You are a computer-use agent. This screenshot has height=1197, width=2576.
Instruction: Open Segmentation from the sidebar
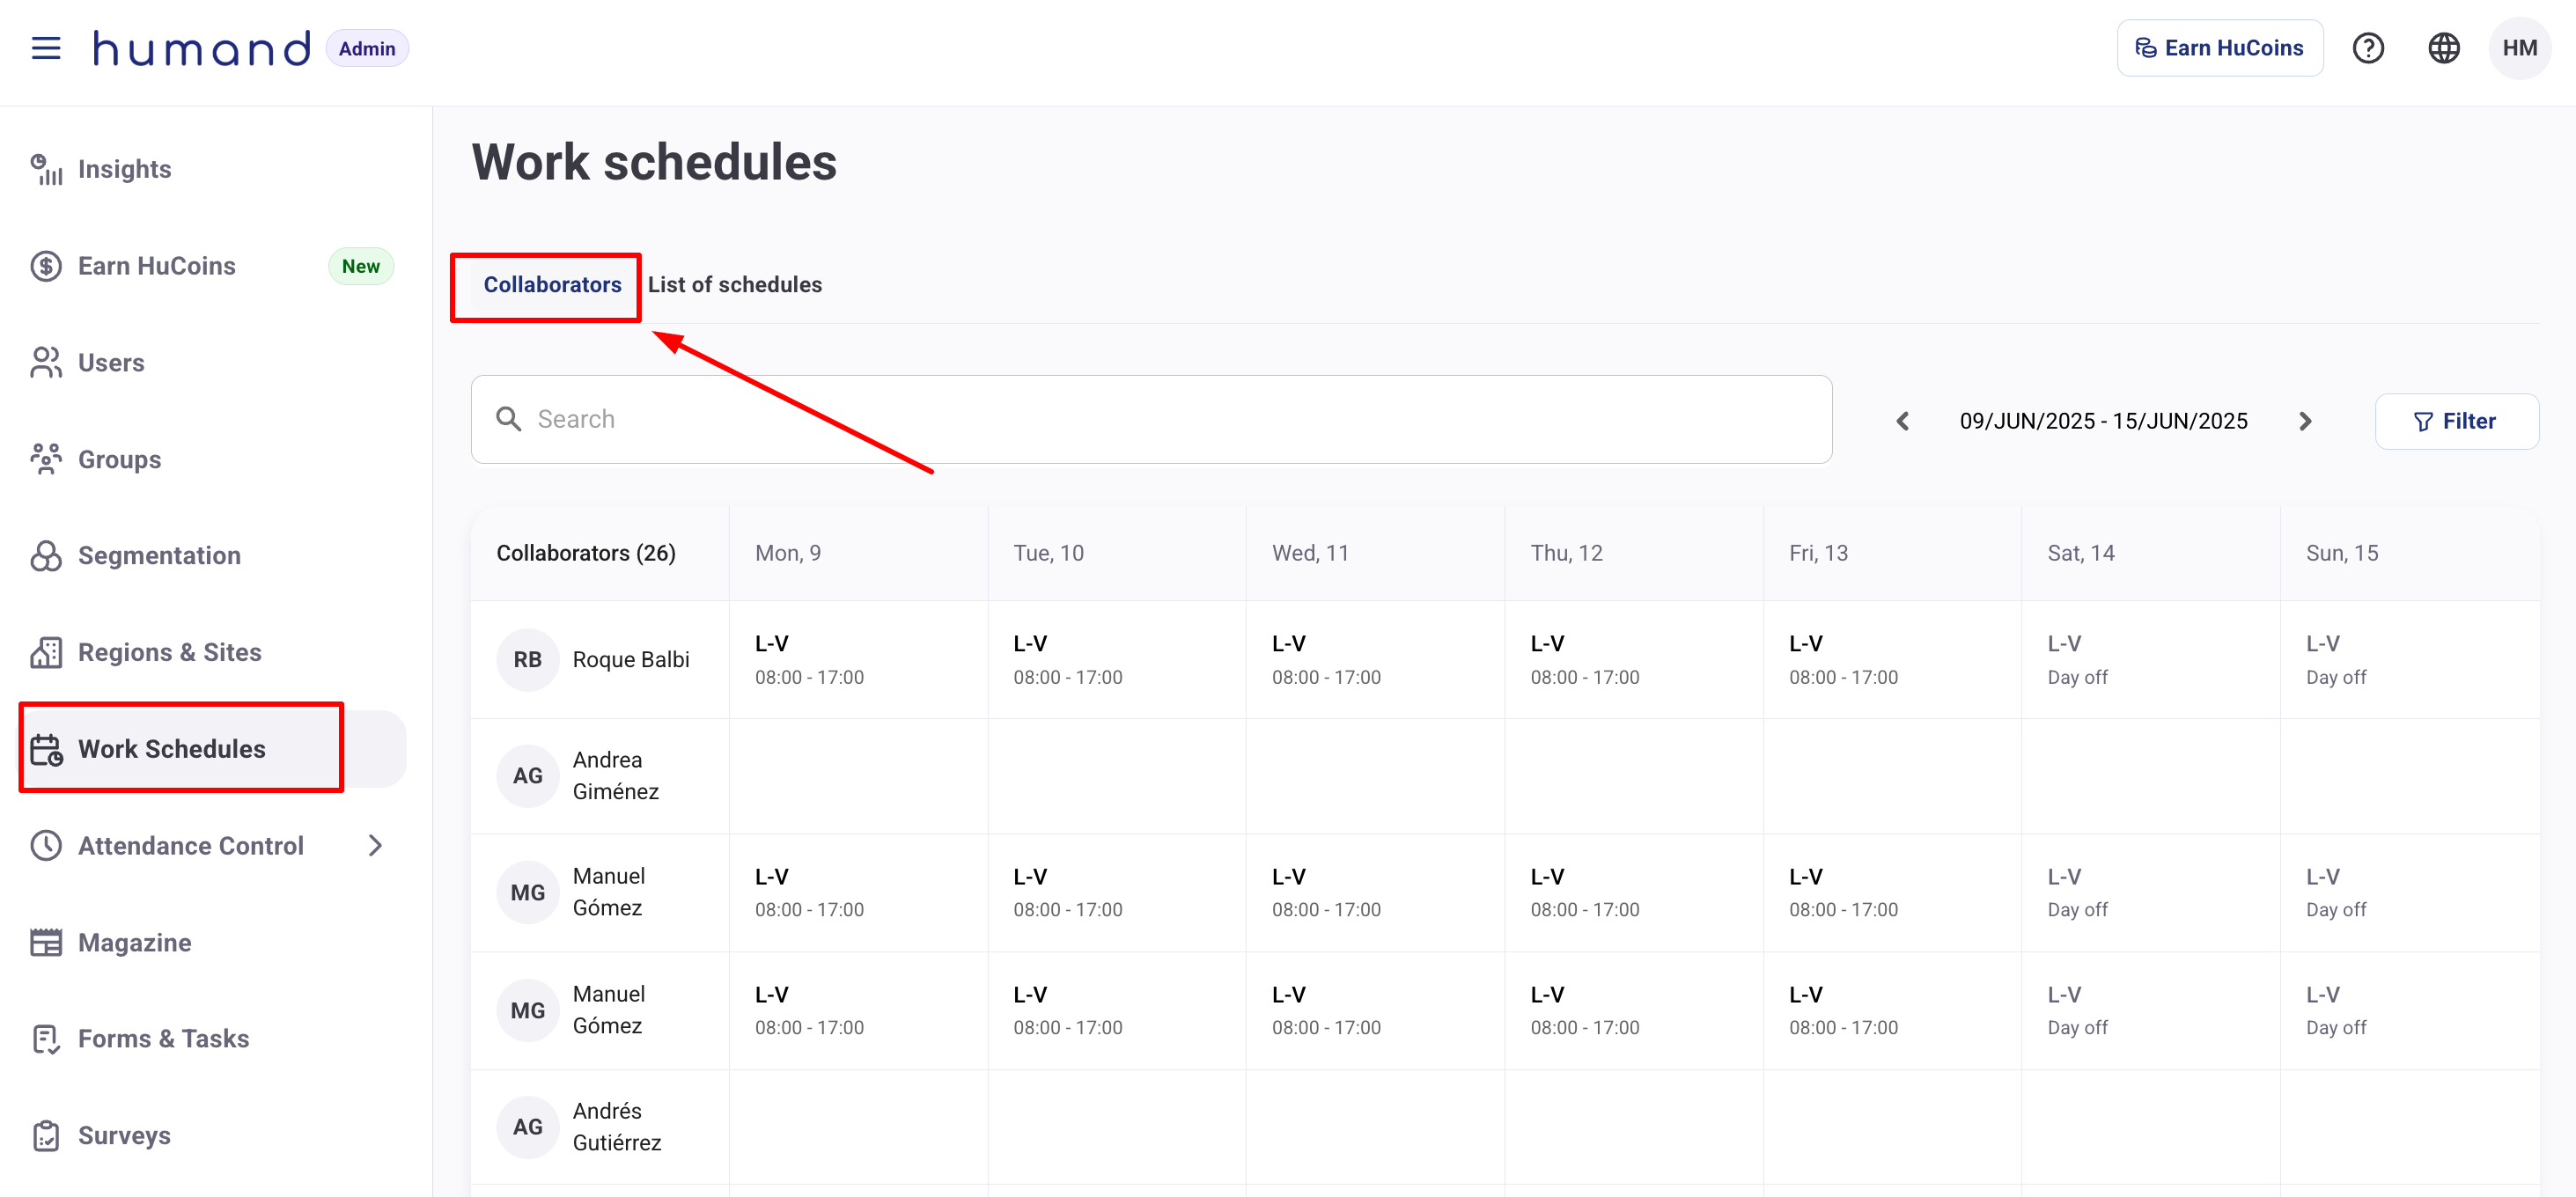click(x=159, y=556)
